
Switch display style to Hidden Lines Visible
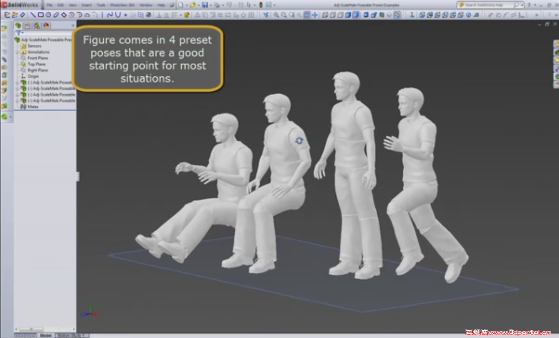point(332,15)
